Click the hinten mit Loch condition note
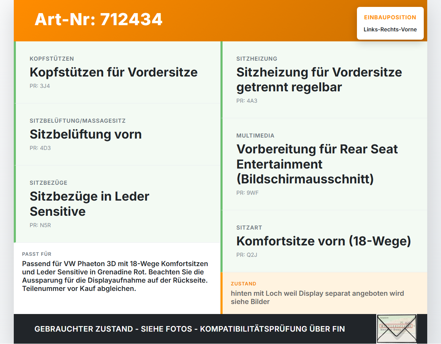441x344 pixels. coord(317,297)
